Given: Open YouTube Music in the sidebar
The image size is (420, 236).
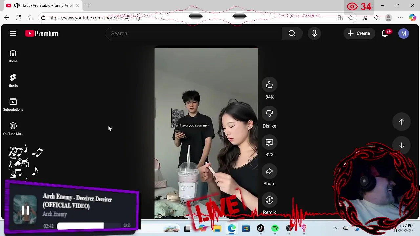Looking at the screenshot, I should [13, 129].
